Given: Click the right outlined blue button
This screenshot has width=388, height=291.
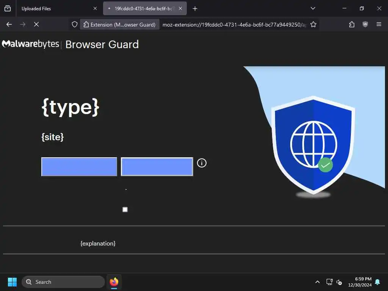Looking at the screenshot, I should click(157, 167).
